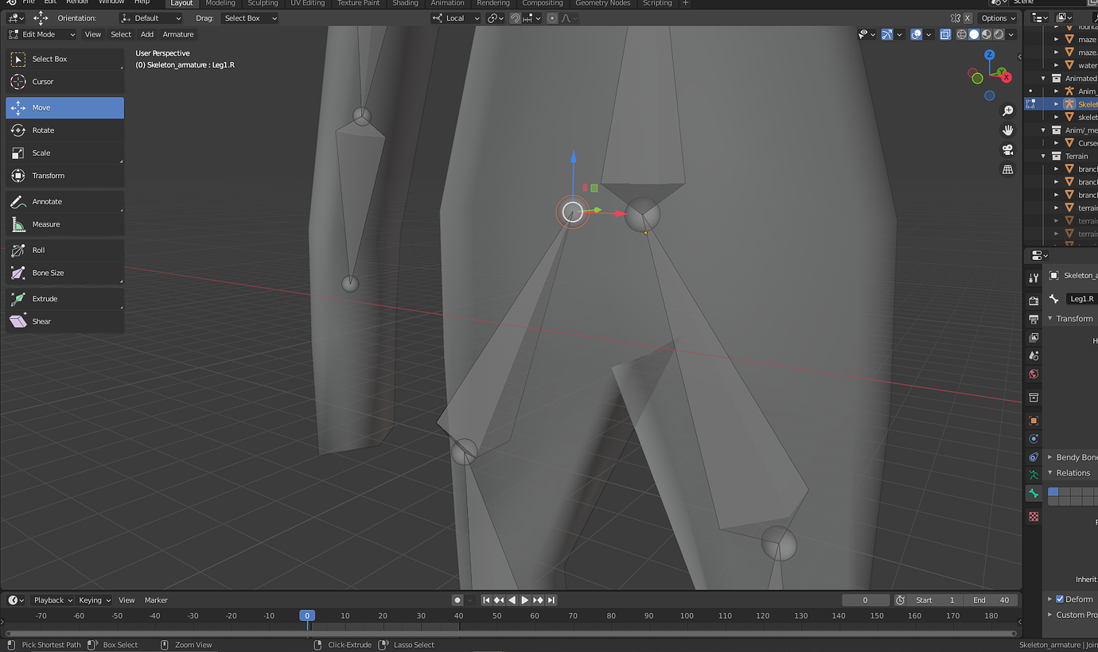
Task: Open the Scene properties tab
Action: (1034, 355)
